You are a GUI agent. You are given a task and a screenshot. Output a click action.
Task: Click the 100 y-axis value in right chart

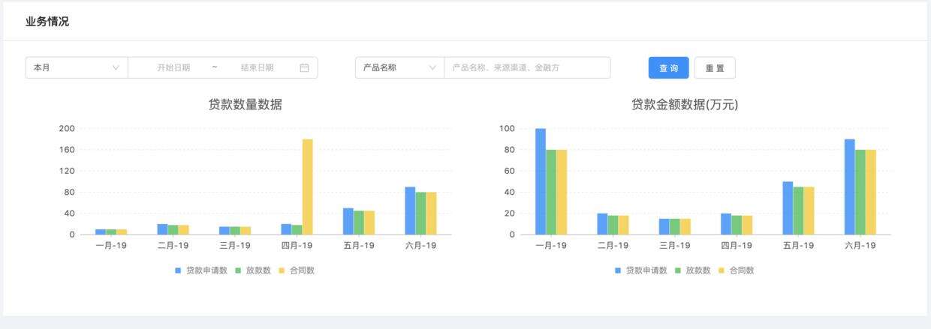click(x=507, y=129)
